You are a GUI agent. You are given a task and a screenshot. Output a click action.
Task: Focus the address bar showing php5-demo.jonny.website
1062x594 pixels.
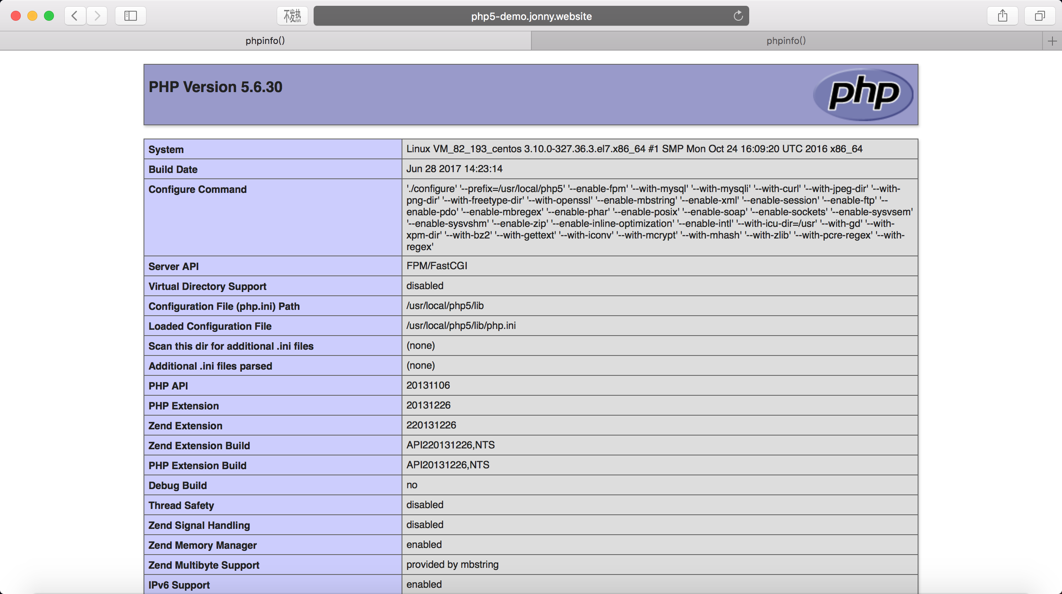point(531,16)
